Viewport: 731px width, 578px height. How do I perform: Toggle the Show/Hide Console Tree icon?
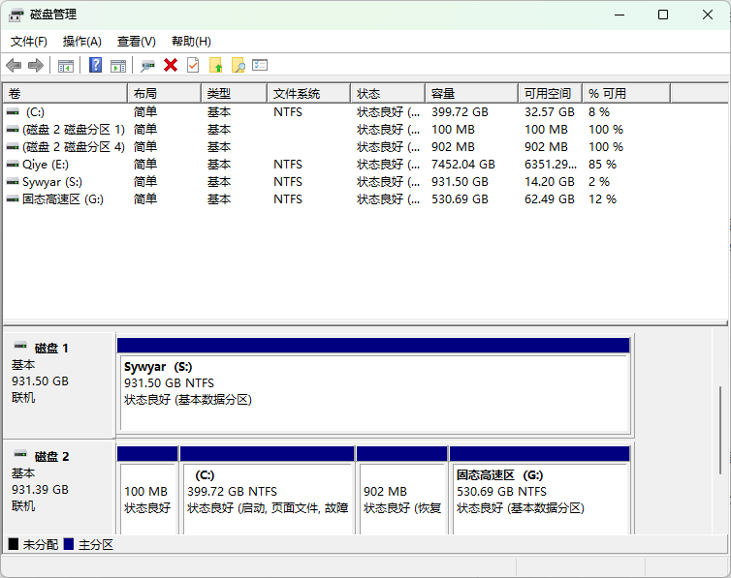point(66,66)
